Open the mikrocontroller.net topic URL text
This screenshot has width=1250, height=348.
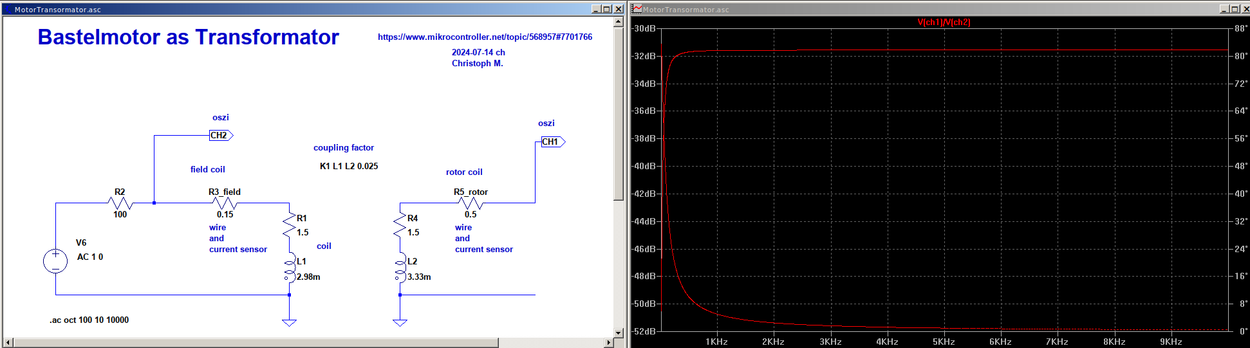(485, 37)
